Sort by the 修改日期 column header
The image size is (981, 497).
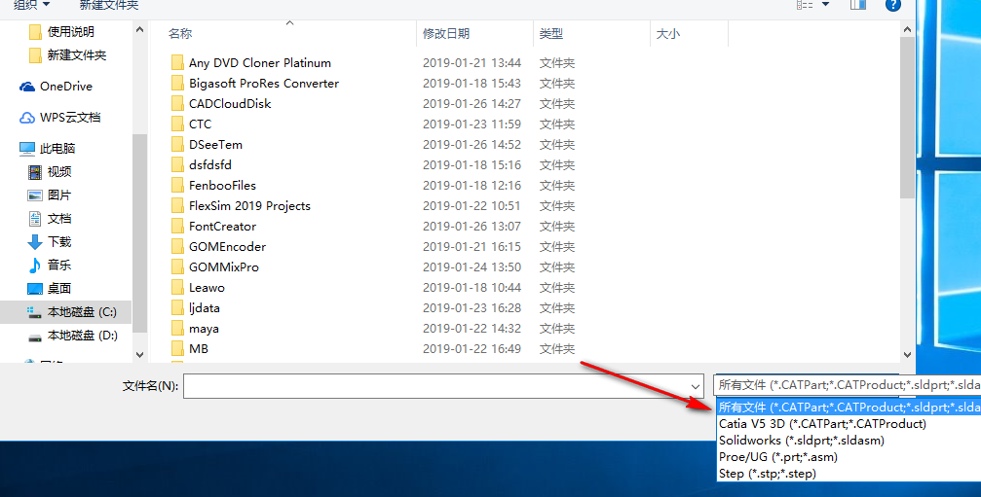point(446,33)
